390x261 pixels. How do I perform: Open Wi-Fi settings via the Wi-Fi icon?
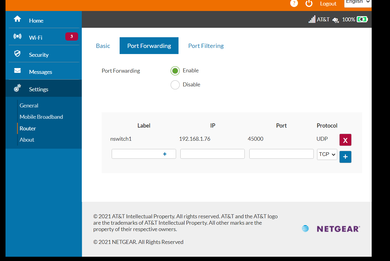pos(17,36)
